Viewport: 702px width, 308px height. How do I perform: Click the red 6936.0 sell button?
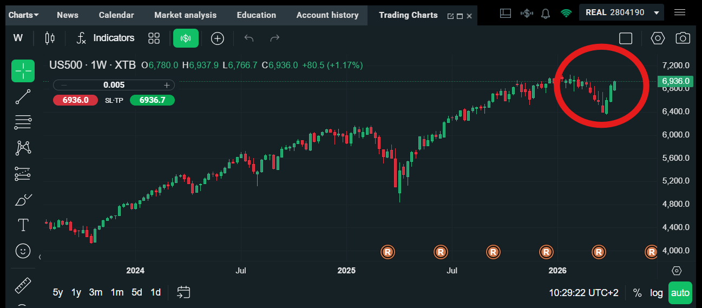[75, 100]
